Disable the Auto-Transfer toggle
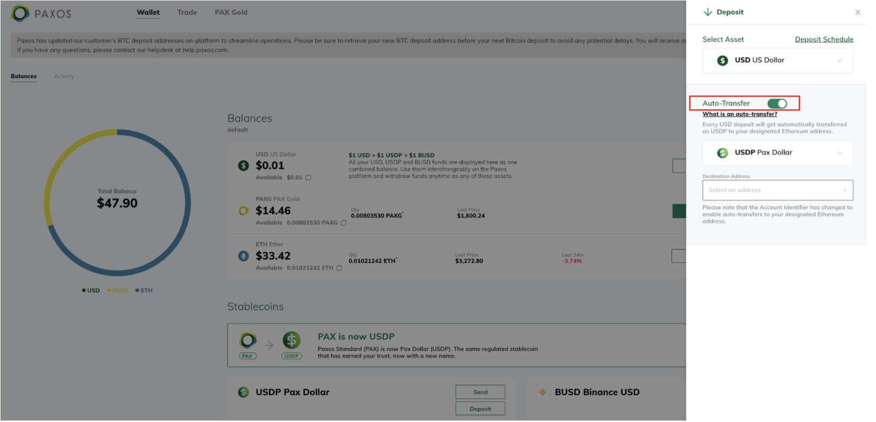 coord(777,103)
